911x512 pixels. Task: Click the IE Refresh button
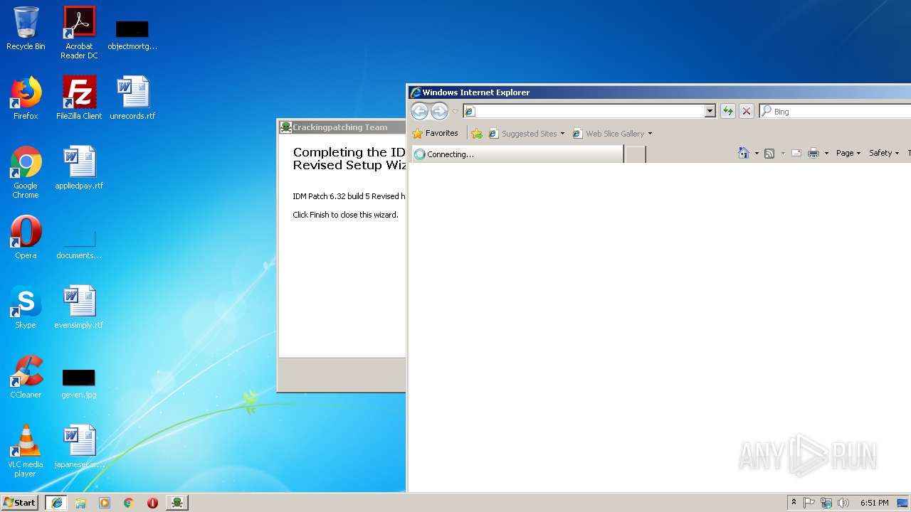727,111
